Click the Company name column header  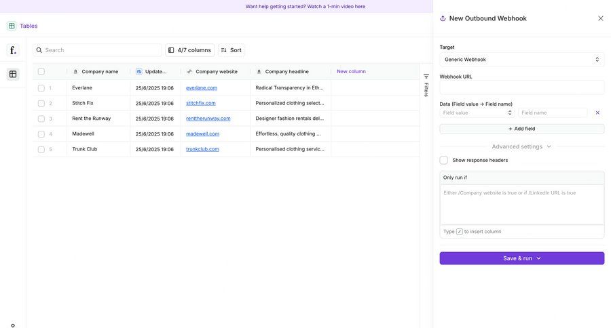point(98,72)
